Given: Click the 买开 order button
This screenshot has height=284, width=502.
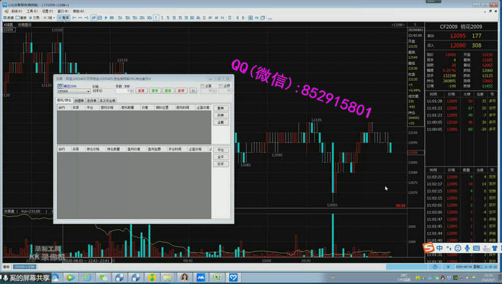Looking at the screenshot, I should 141,91.
